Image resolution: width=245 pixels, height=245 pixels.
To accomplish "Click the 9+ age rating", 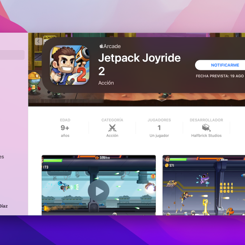I will pyautogui.click(x=65, y=128).
